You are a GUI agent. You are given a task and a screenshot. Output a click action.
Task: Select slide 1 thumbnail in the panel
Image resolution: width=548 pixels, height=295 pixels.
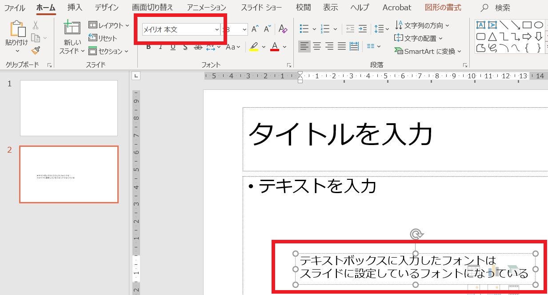point(69,108)
